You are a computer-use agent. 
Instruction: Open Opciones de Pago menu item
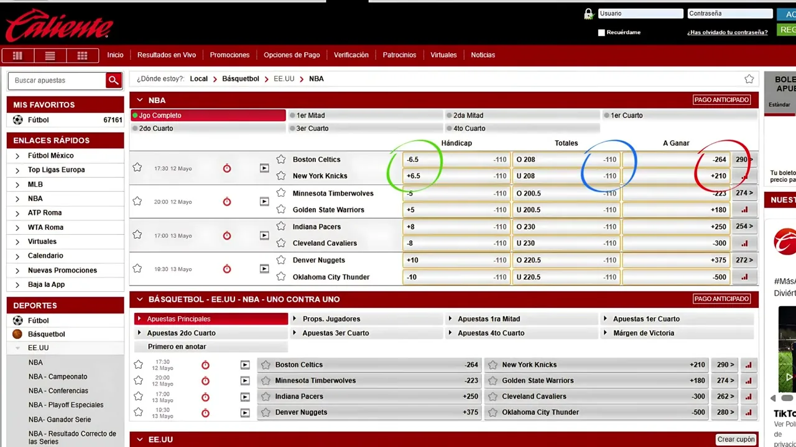coord(292,55)
